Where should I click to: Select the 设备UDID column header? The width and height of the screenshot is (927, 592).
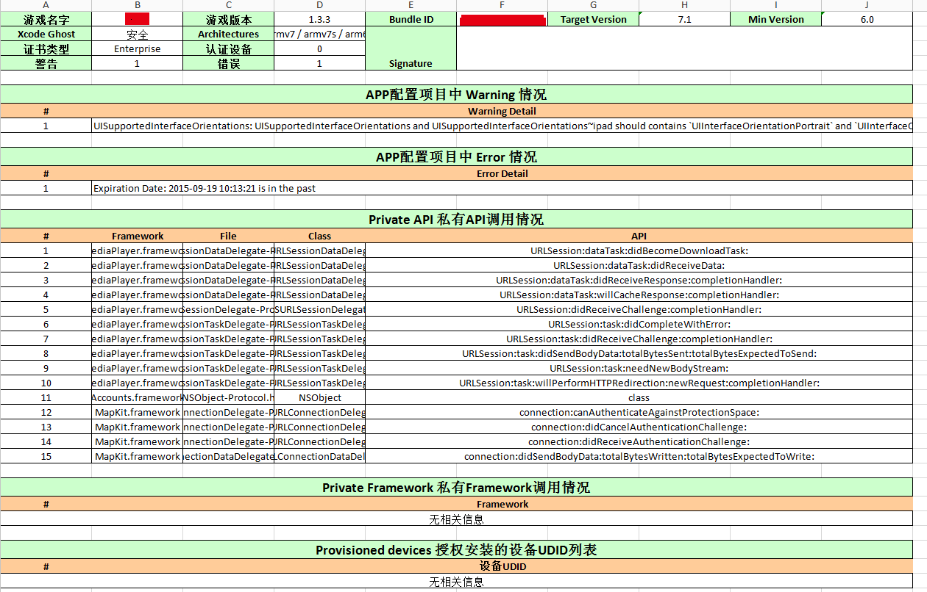[502, 566]
